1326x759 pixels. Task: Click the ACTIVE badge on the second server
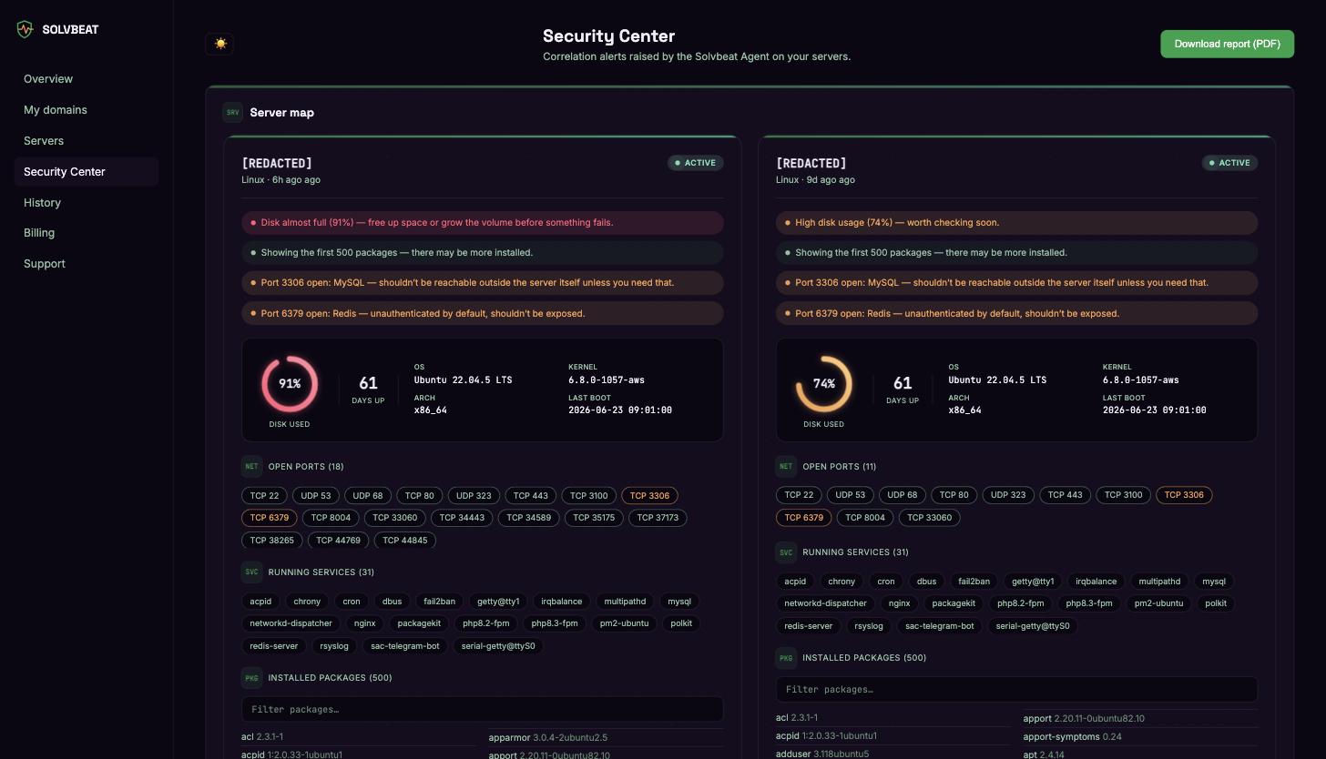[x=1229, y=163]
